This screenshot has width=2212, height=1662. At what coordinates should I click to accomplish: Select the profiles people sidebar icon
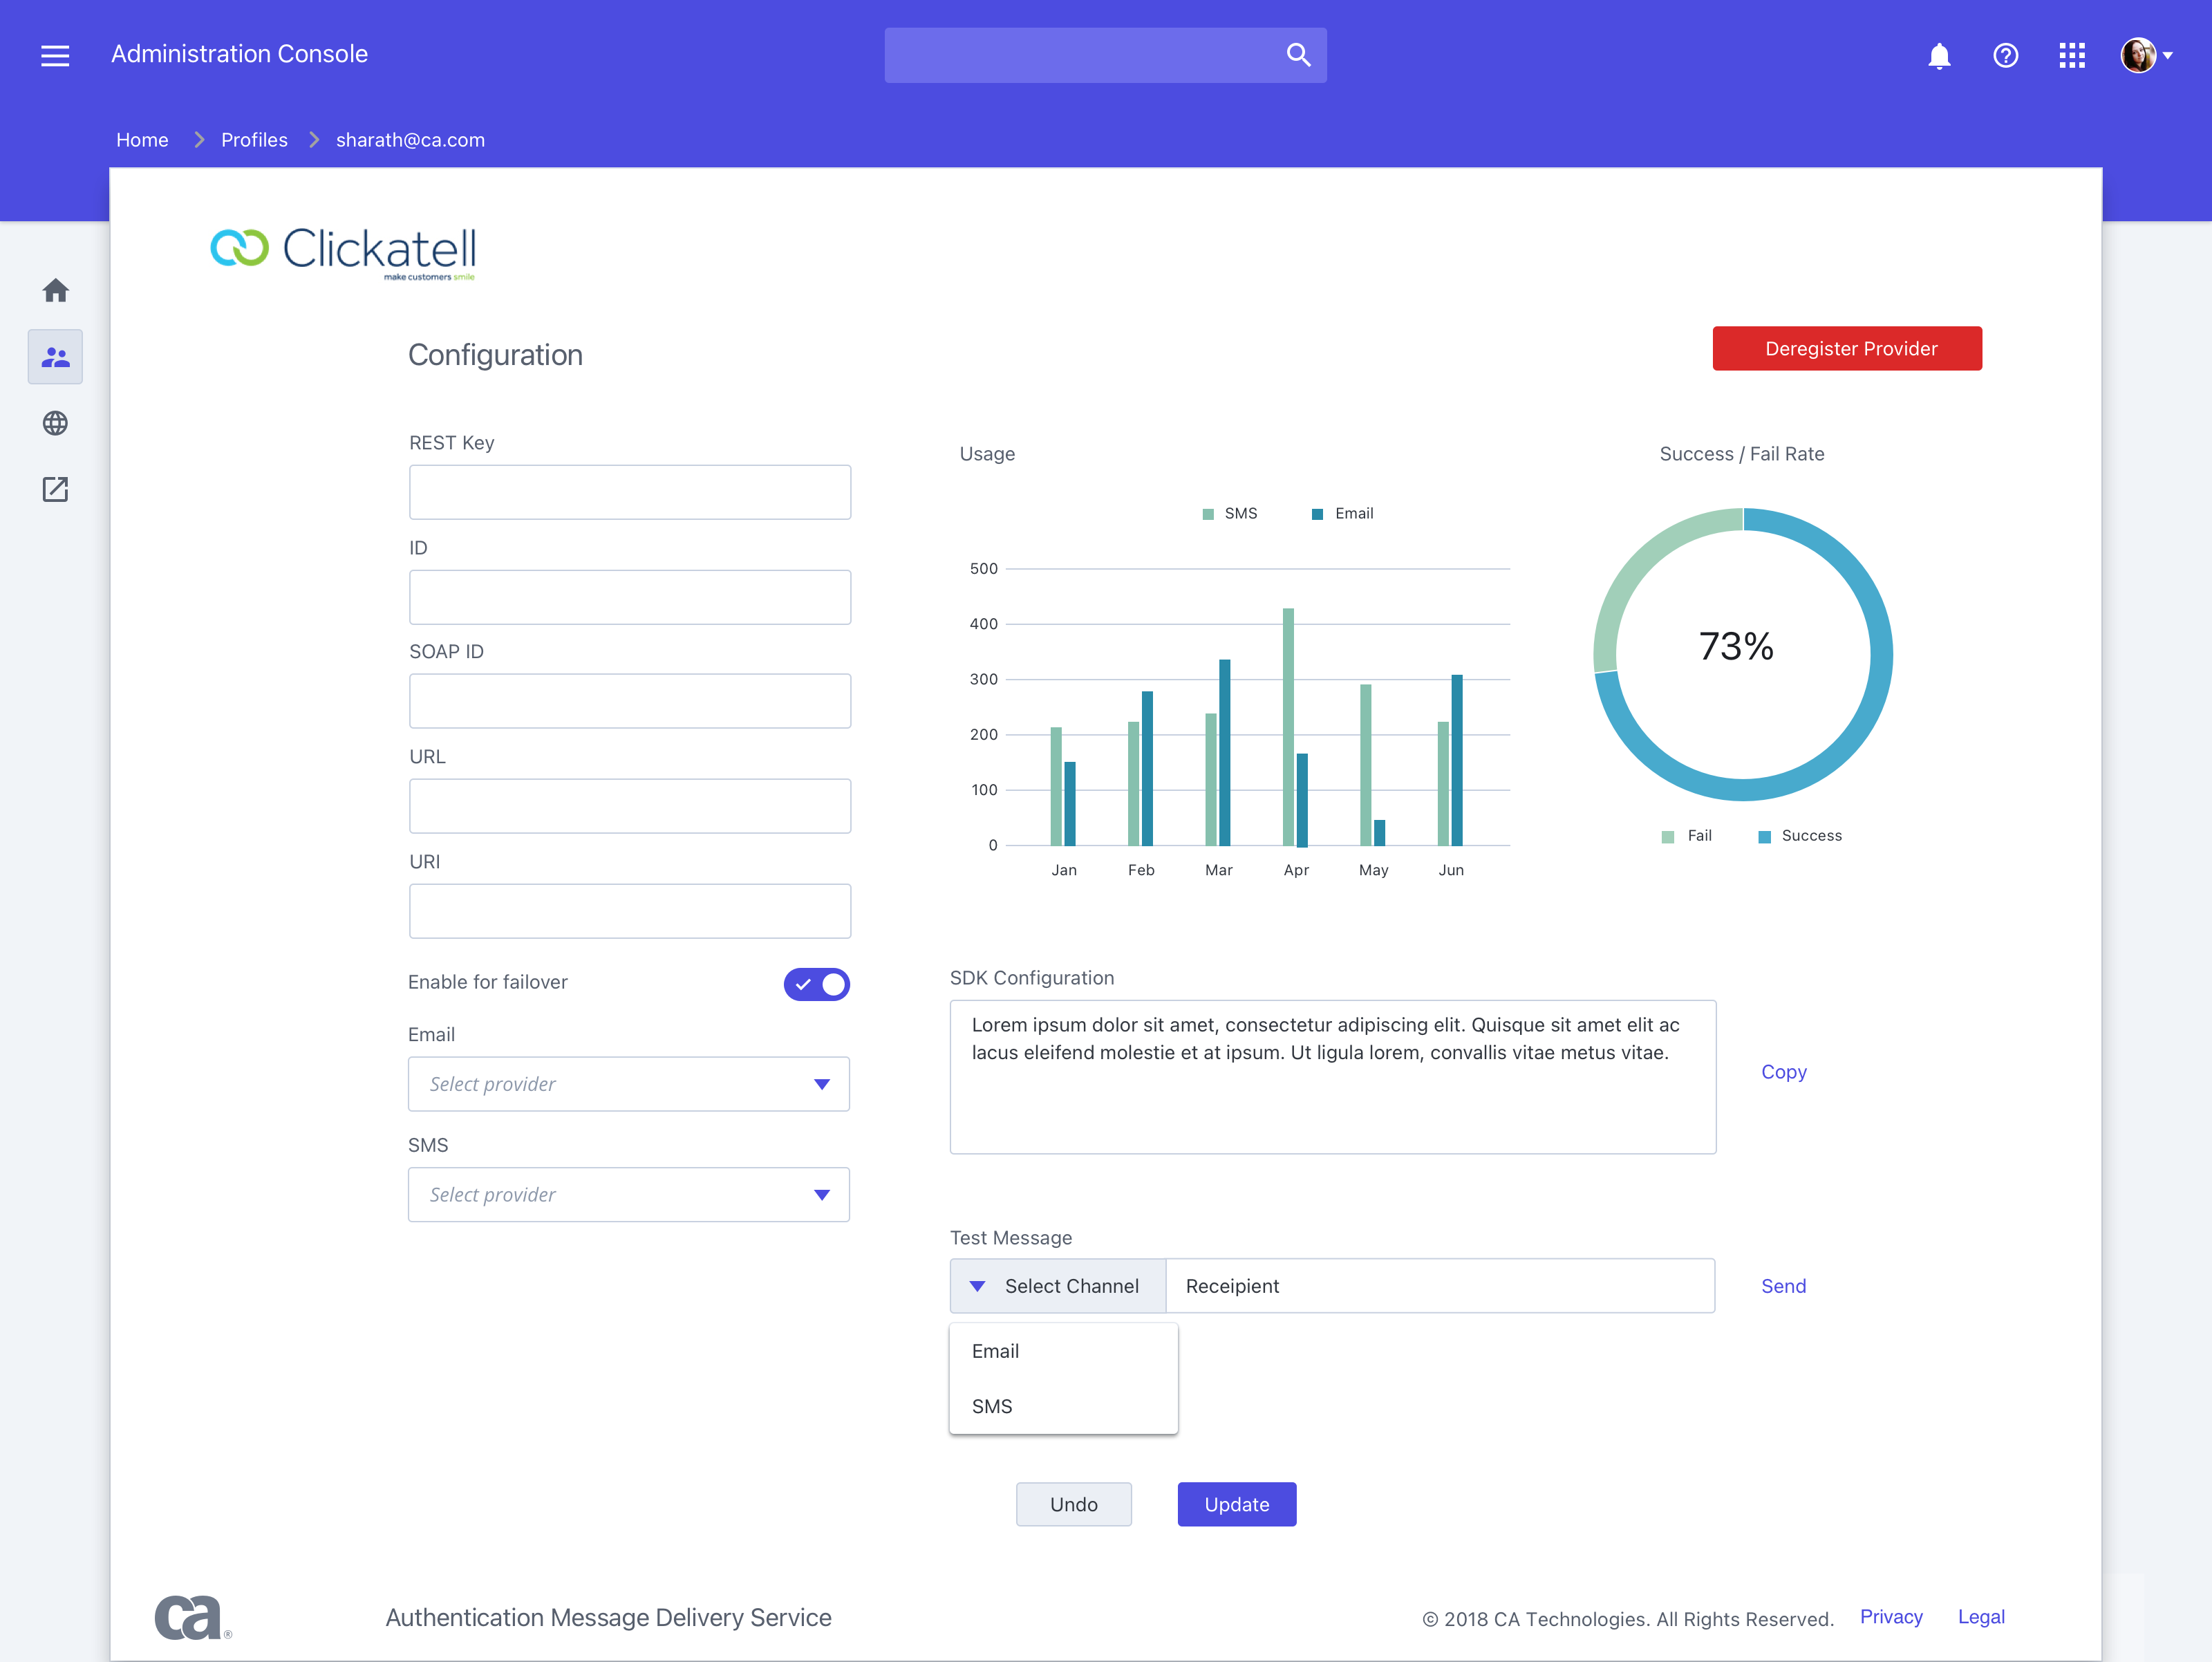pyautogui.click(x=56, y=357)
